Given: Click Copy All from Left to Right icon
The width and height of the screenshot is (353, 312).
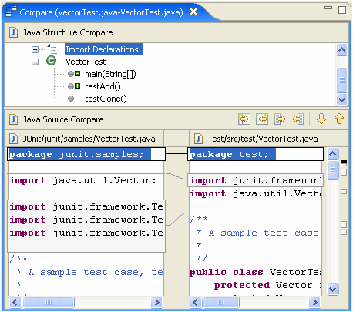Looking at the screenshot, I should tap(244, 119).
